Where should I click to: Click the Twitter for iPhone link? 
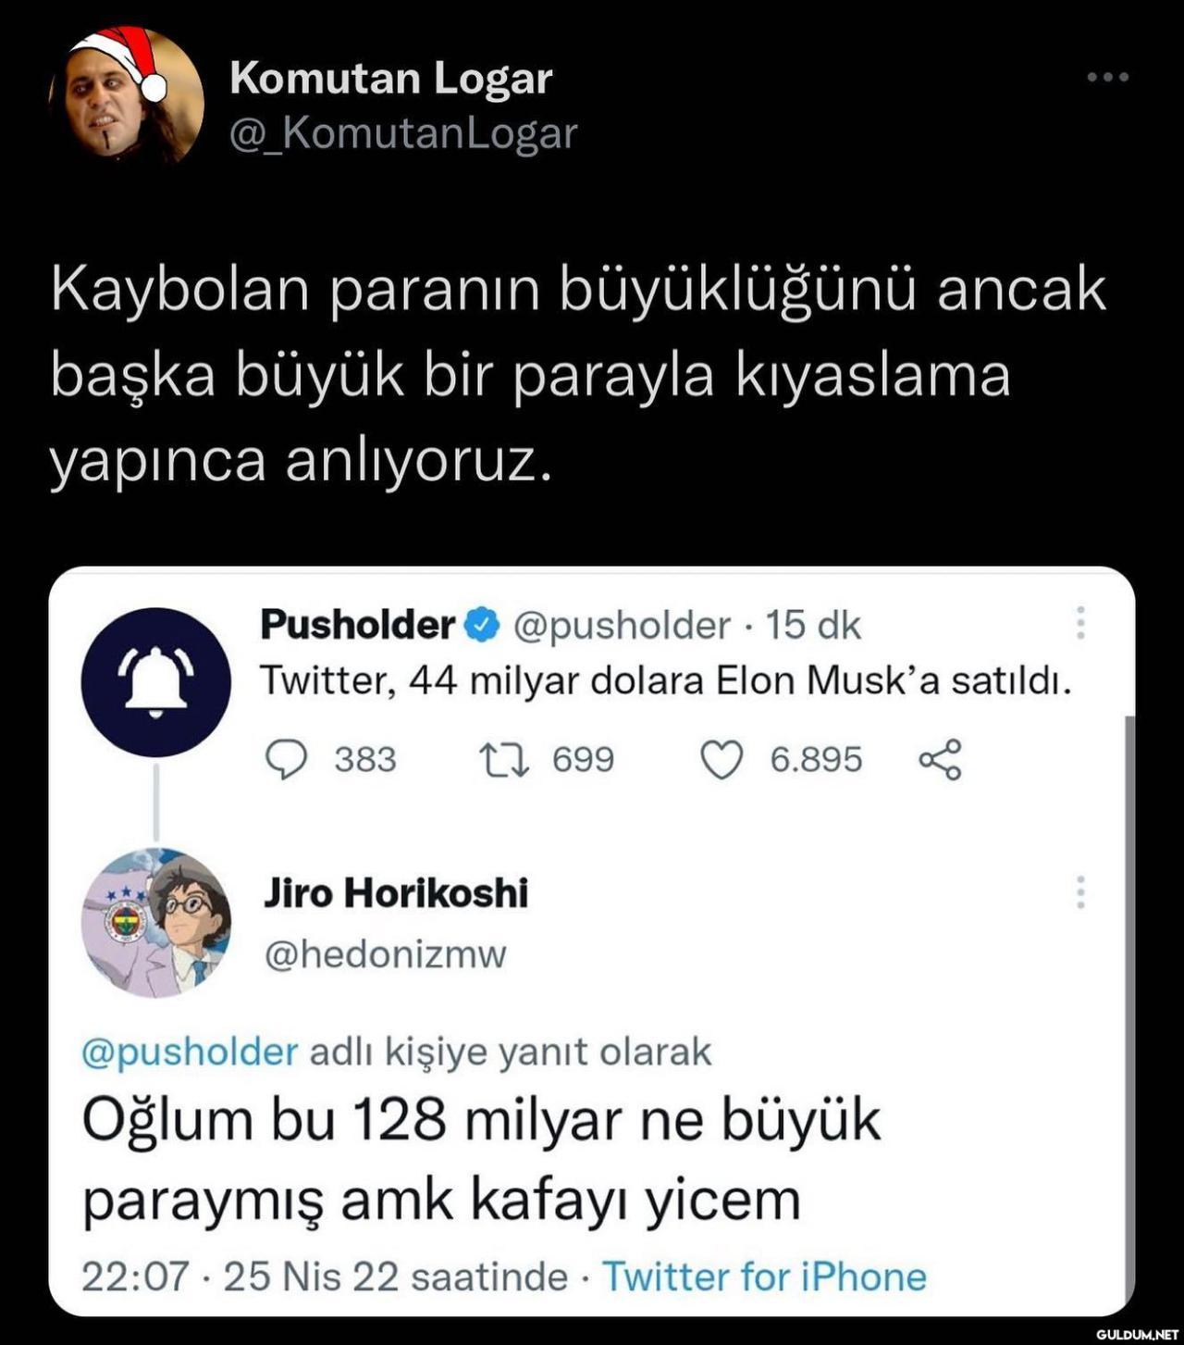click(764, 1277)
